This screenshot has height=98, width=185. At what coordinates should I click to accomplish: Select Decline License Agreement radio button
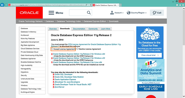click(x=77, y=49)
